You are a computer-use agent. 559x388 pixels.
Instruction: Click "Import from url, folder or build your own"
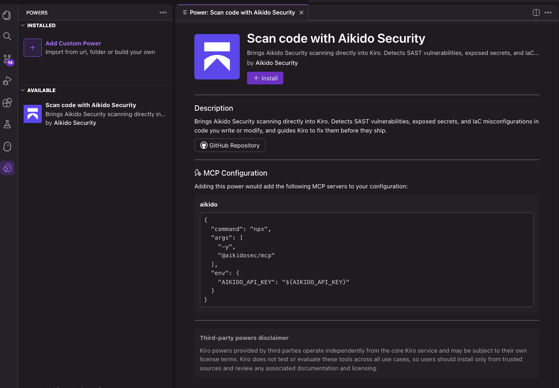coord(100,52)
